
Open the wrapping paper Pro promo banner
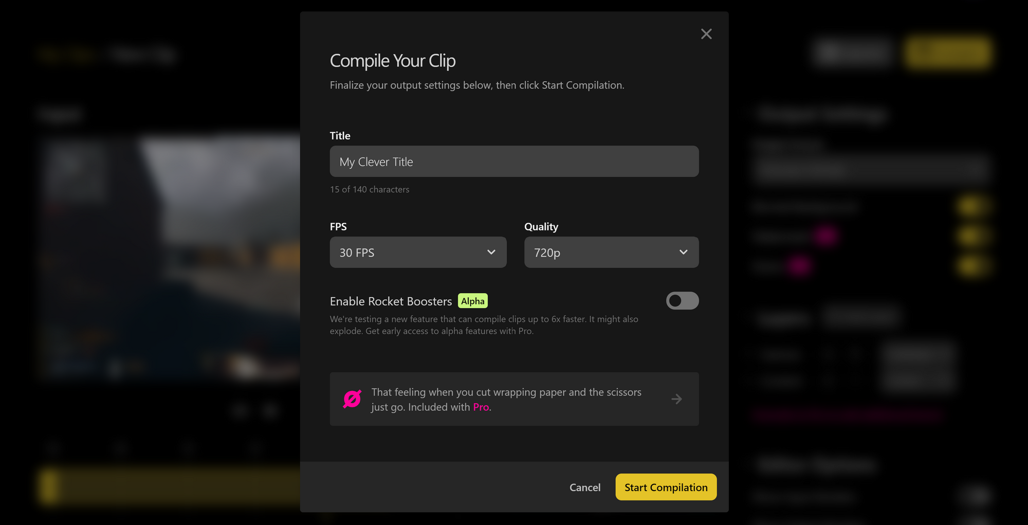(514, 399)
